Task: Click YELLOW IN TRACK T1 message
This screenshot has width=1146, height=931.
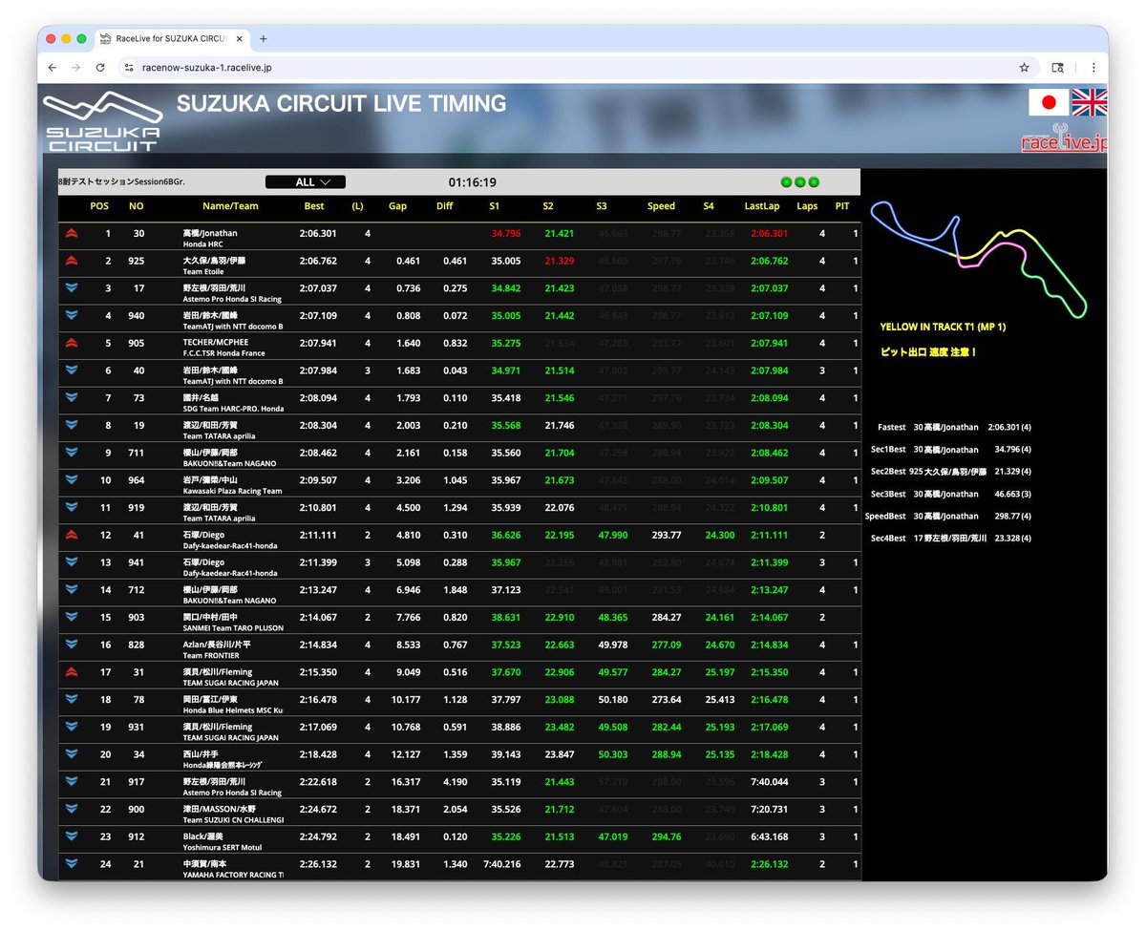Action: tap(943, 327)
